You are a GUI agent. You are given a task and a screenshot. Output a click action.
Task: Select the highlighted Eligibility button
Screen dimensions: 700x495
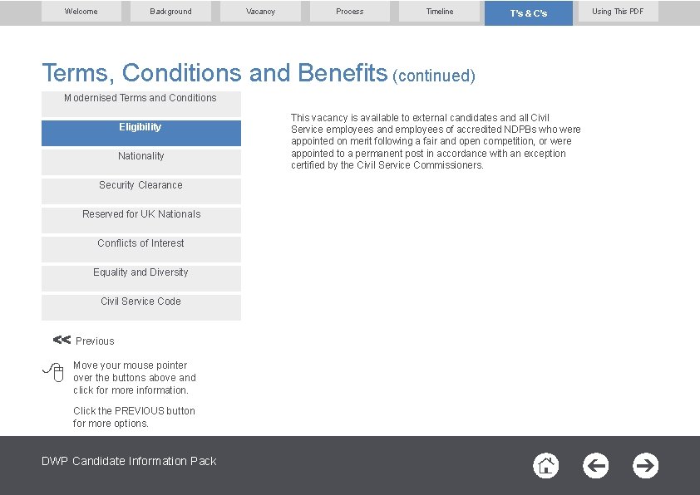click(x=140, y=133)
